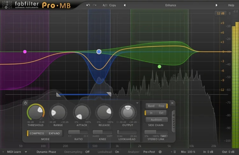The height and width of the screenshot is (155, 239).
Task: Click the Dynamic Phase setting
Action: pos(46,152)
